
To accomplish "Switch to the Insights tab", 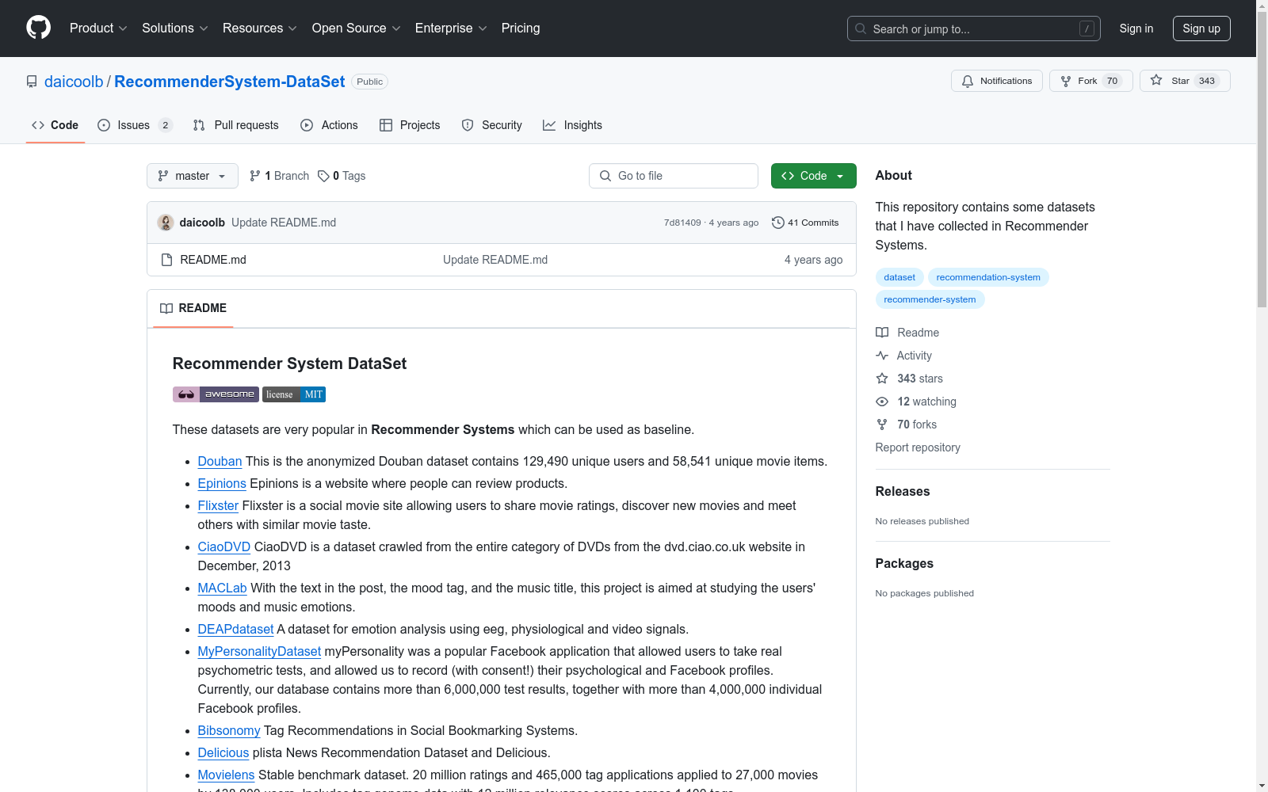I will pos(573,125).
